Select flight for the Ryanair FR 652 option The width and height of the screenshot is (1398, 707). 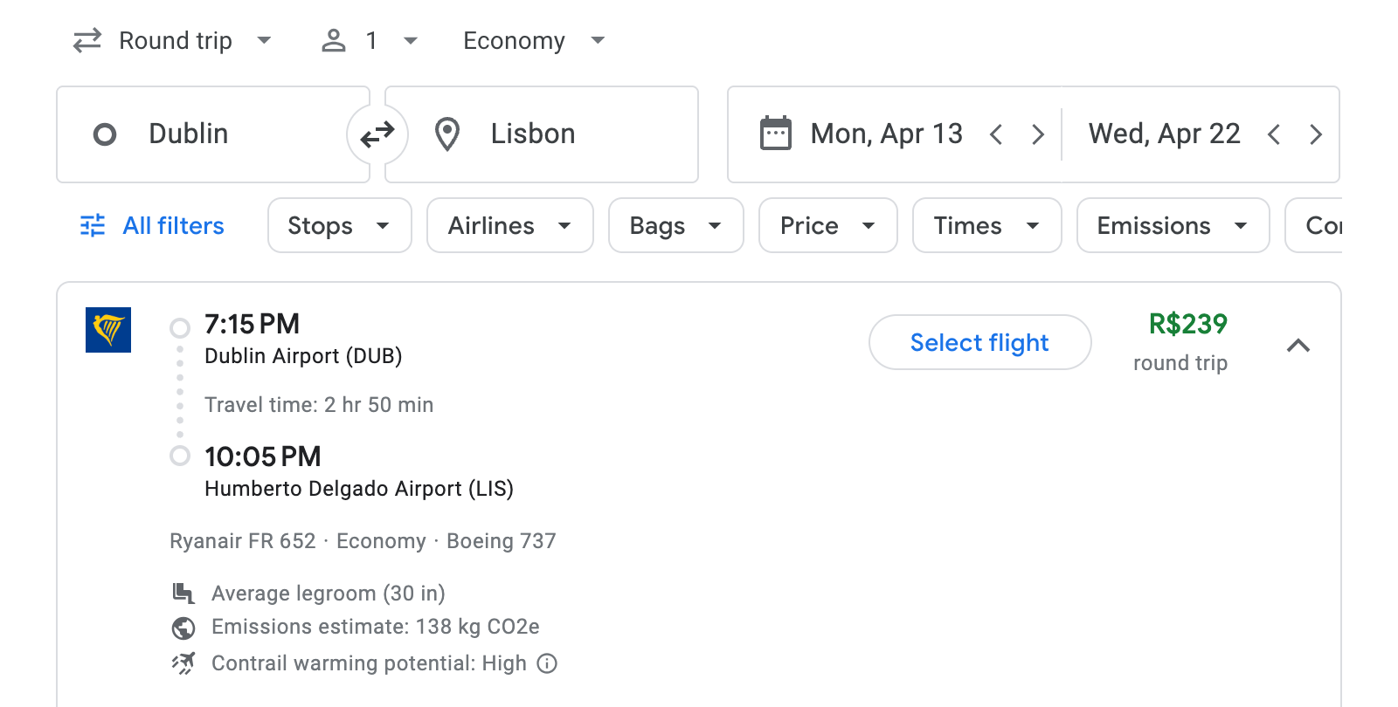pyautogui.click(x=979, y=342)
